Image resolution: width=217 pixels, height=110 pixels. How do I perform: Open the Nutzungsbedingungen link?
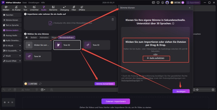(x=131, y=80)
